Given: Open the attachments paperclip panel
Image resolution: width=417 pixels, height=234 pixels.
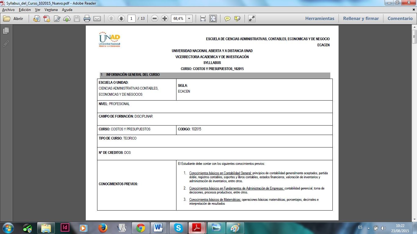Looking at the screenshot, I should 6,44.
